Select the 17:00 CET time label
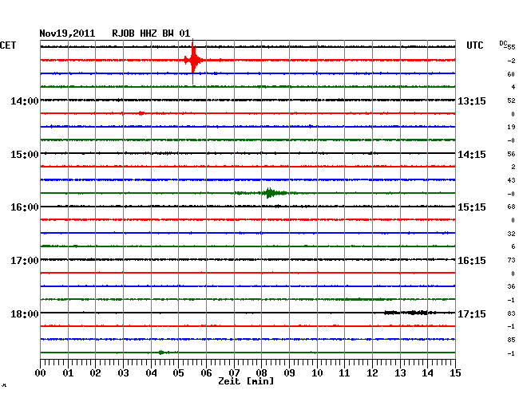This screenshot has width=519, height=394. tap(25, 261)
